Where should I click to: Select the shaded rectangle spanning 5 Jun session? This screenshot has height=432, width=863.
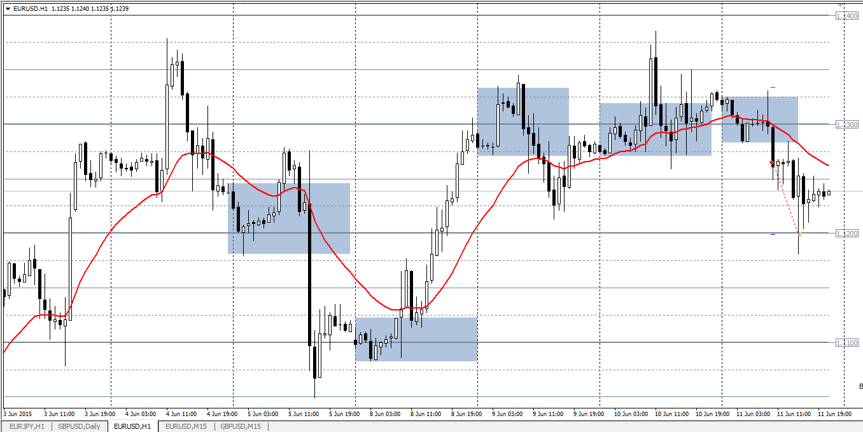[x=289, y=218]
